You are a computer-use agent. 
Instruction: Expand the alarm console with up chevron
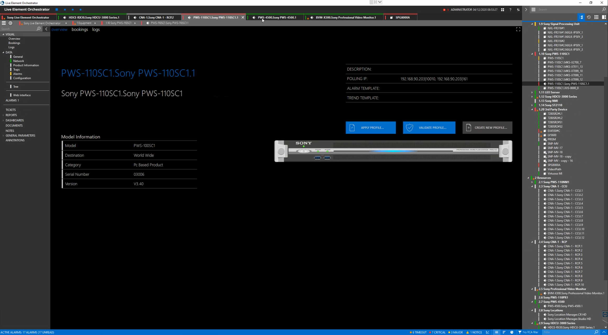coord(604,332)
